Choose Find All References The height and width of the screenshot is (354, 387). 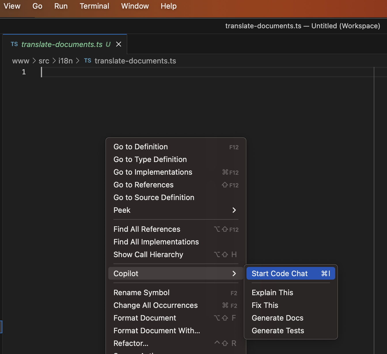pyautogui.click(x=176, y=229)
